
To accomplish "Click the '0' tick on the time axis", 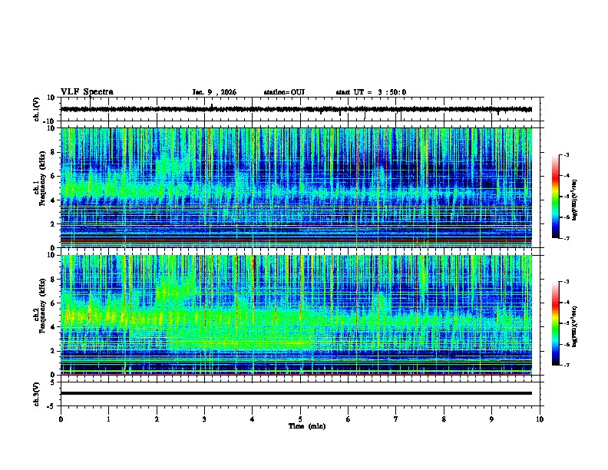I will coord(61,419).
